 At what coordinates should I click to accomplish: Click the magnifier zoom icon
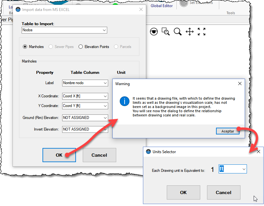tap(177, 32)
